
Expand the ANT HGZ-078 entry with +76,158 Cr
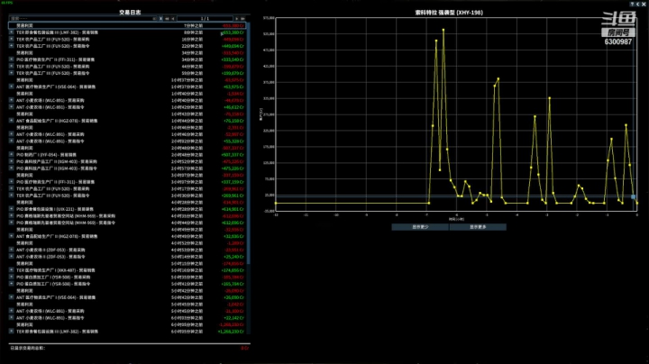(x=12, y=121)
